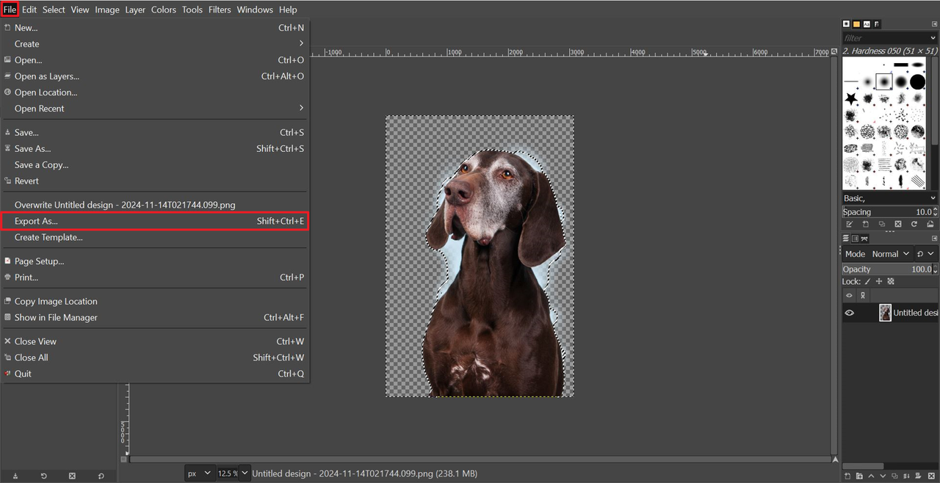Image resolution: width=940 pixels, height=483 pixels.
Task: Click Save tool preset icon
Action: tap(15, 476)
